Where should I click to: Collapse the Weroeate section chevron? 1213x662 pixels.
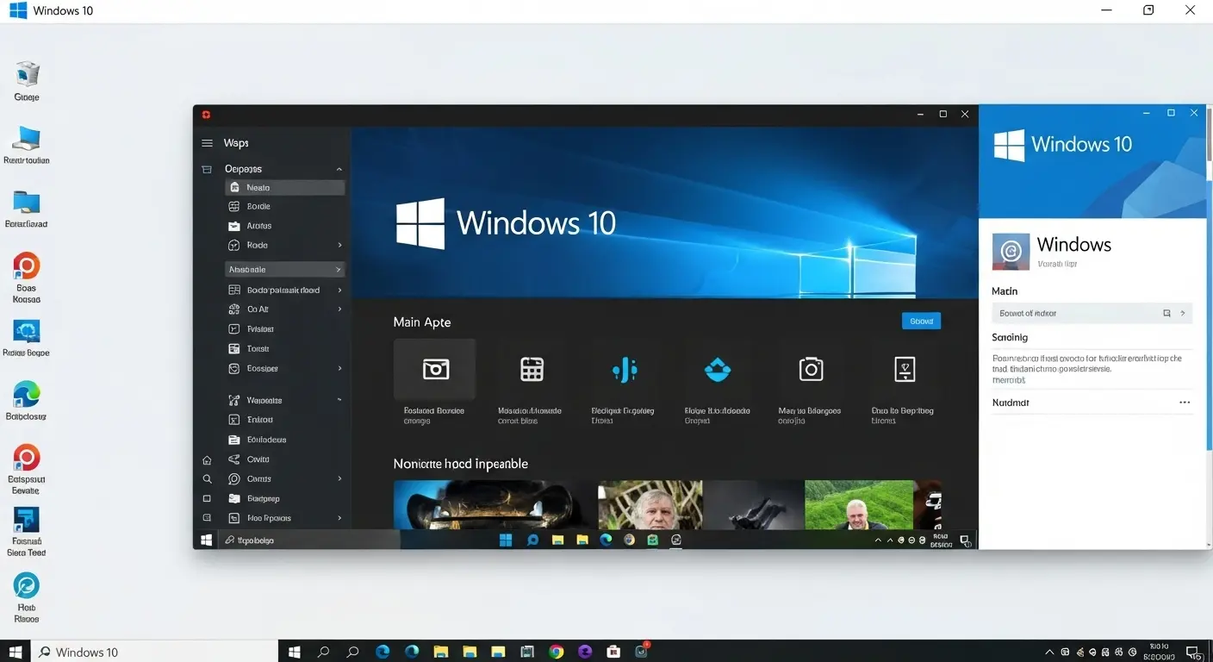click(339, 400)
